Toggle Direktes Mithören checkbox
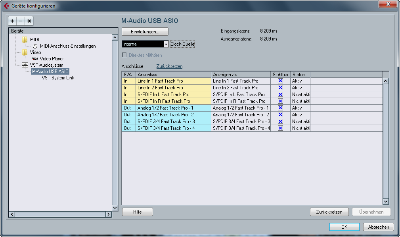 coord(124,55)
